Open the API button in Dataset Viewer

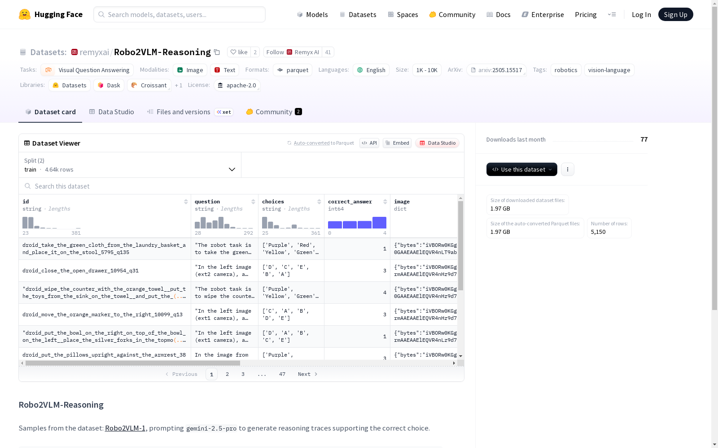point(369,143)
